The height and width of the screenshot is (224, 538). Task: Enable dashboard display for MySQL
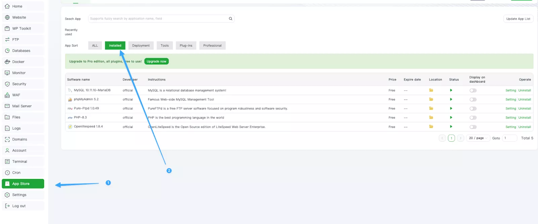(x=473, y=90)
